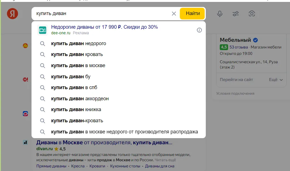Open Кровати sitelink

[97, 166]
